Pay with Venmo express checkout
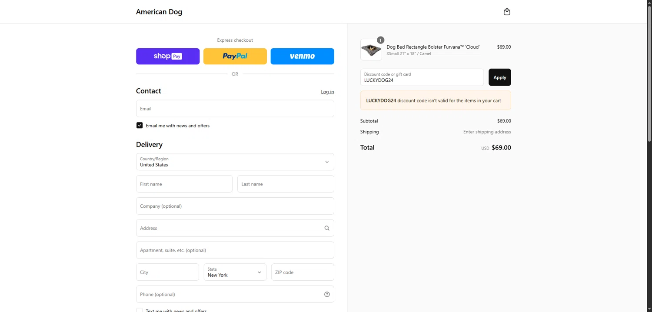652x312 pixels. [x=303, y=56]
